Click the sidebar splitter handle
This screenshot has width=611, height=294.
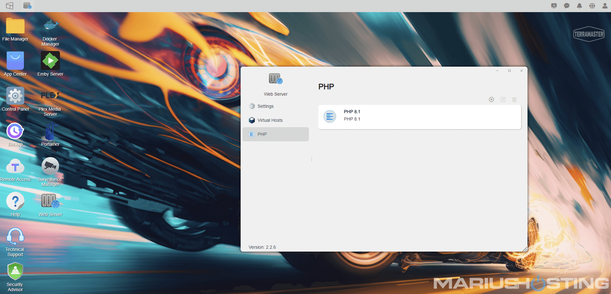312,159
